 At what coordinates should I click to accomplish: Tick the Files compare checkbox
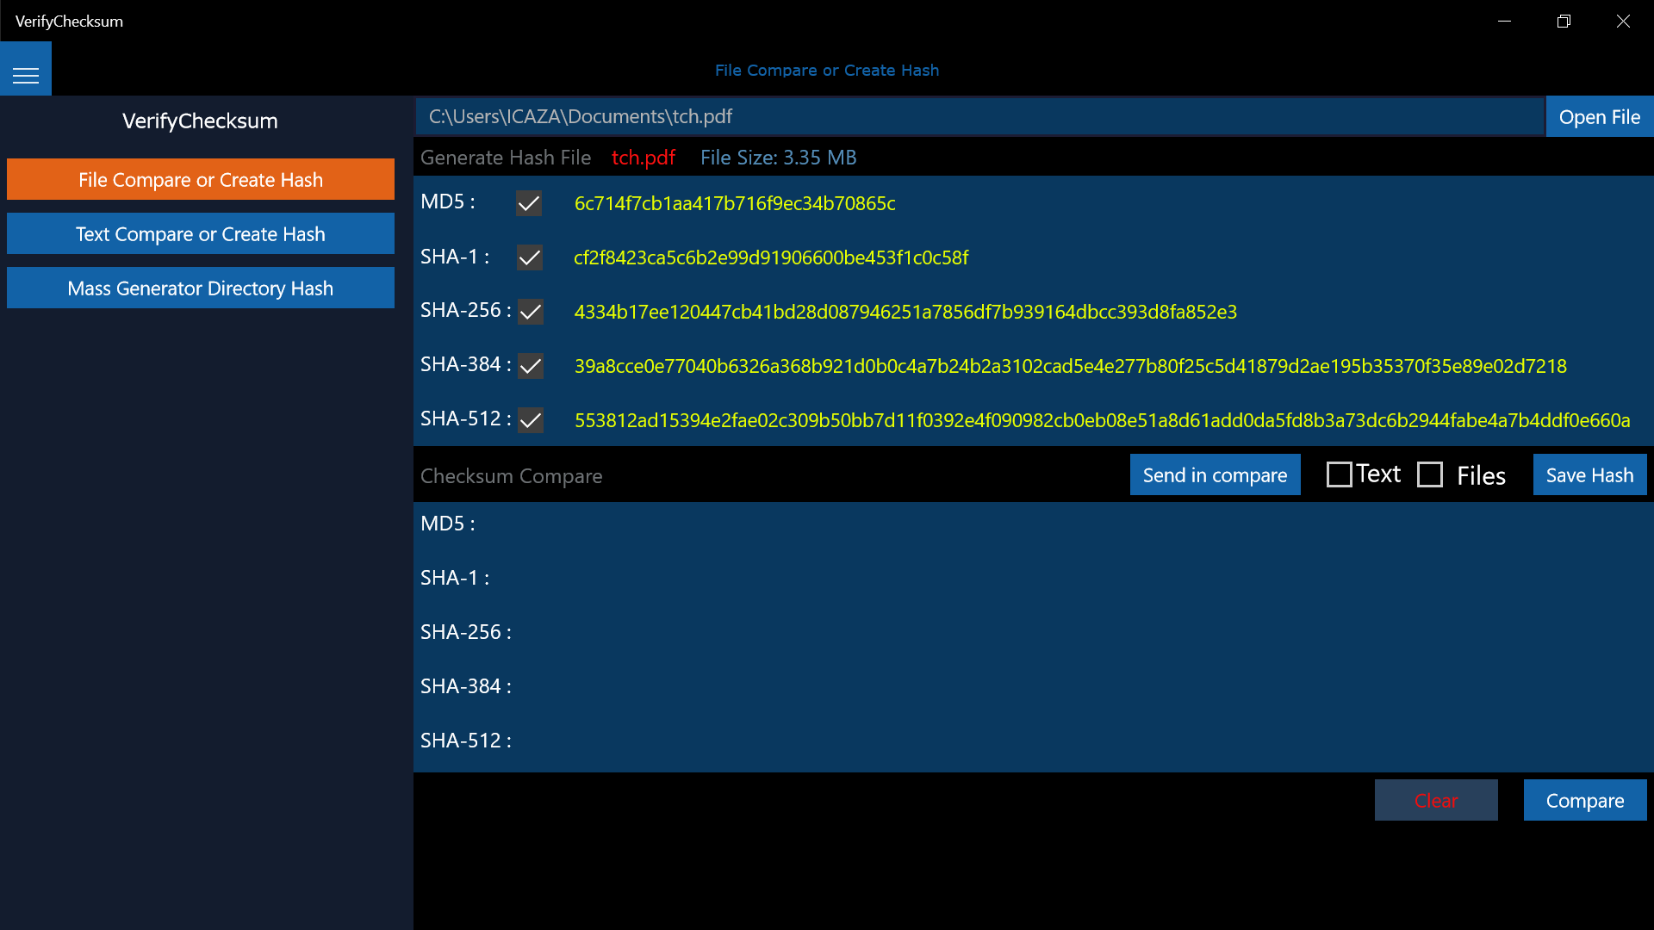click(x=1430, y=474)
